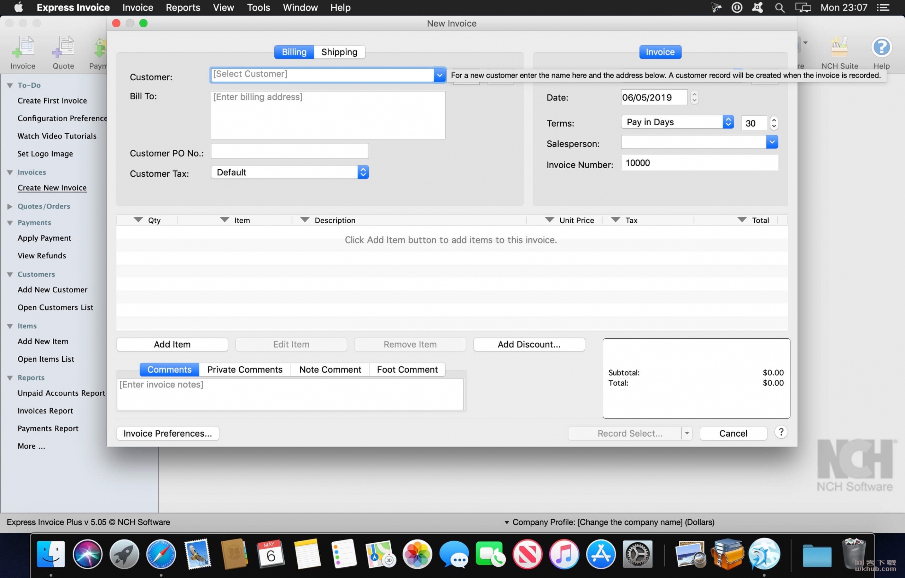Select the Billing tab
Screen dimensions: 905x578
(294, 52)
